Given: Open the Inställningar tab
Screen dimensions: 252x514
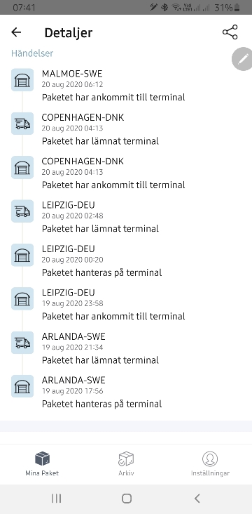Looking at the screenshot, I should coord(210,463).
